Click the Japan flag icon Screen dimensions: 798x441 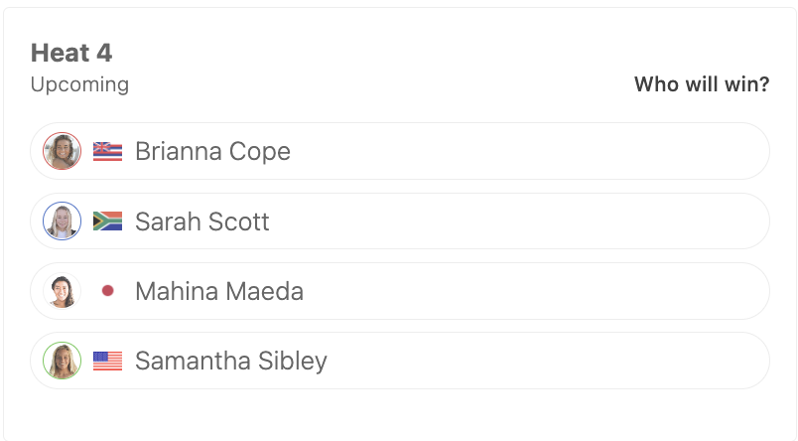pos(107,291)
